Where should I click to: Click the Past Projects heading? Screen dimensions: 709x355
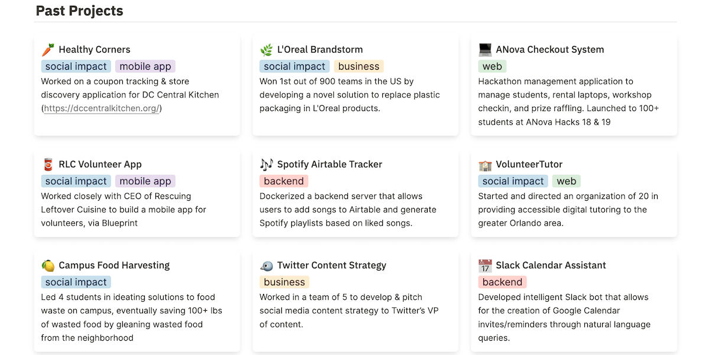pos(79,11)
